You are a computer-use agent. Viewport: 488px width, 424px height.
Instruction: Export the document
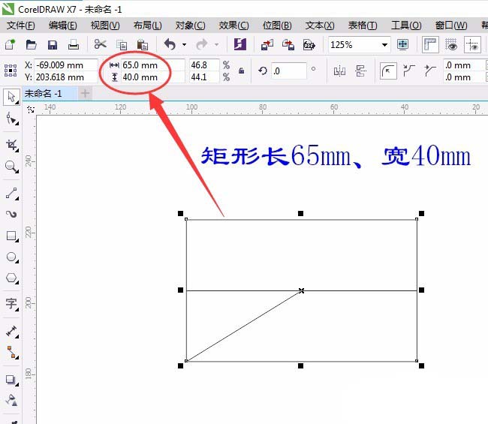[x=288, y=45]
